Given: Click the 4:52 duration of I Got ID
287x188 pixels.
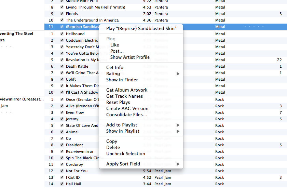Looking at the screenshot, I should click(147, 177).
